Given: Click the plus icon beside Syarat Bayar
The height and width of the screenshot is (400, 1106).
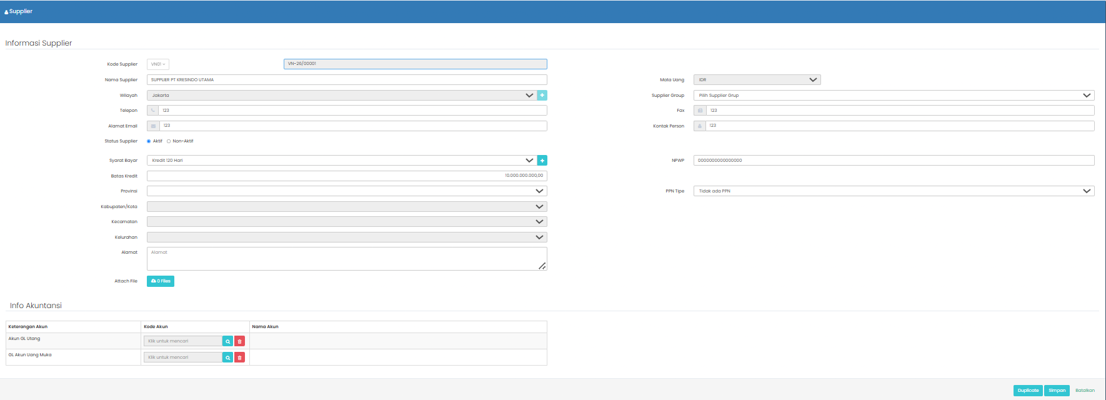Looking at the screenshot, I should (x=542, y=161).
